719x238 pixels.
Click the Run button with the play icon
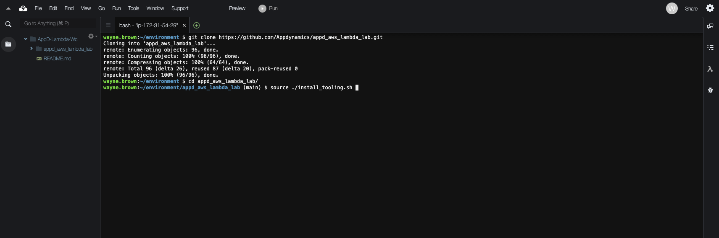pos(268,8)
